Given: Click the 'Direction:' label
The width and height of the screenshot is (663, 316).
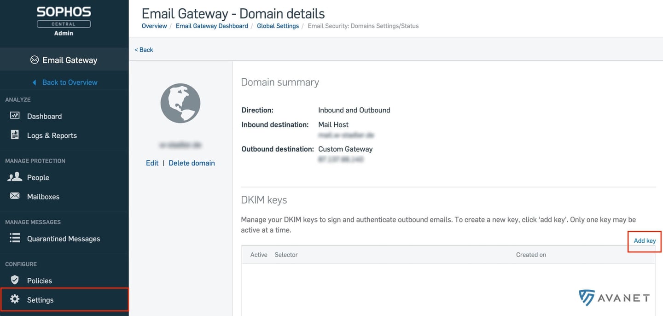Looking at the screenshot, I should click(x=257, y=110).
